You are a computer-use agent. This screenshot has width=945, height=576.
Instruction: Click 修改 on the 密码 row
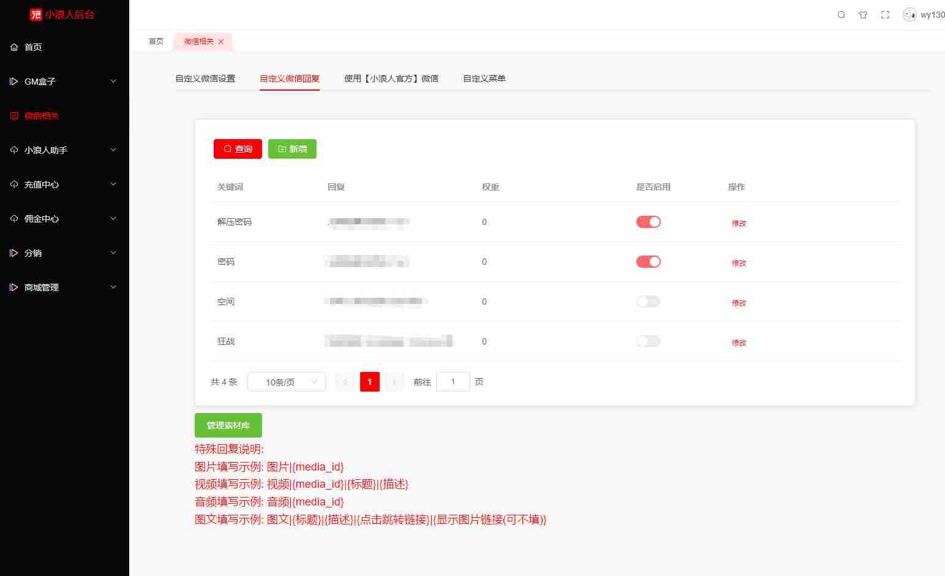(739, 262)
